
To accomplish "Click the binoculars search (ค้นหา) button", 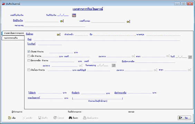I will point(73,118).
